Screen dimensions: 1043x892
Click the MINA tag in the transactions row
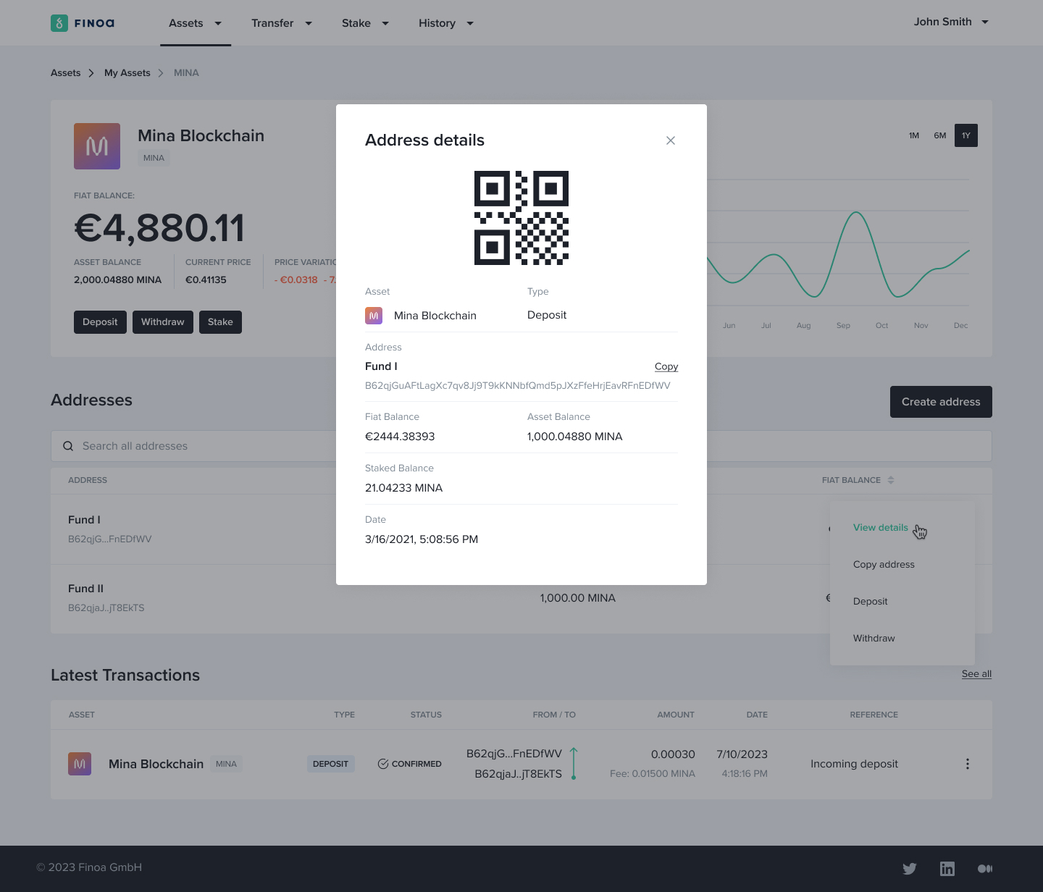[226, 764]
